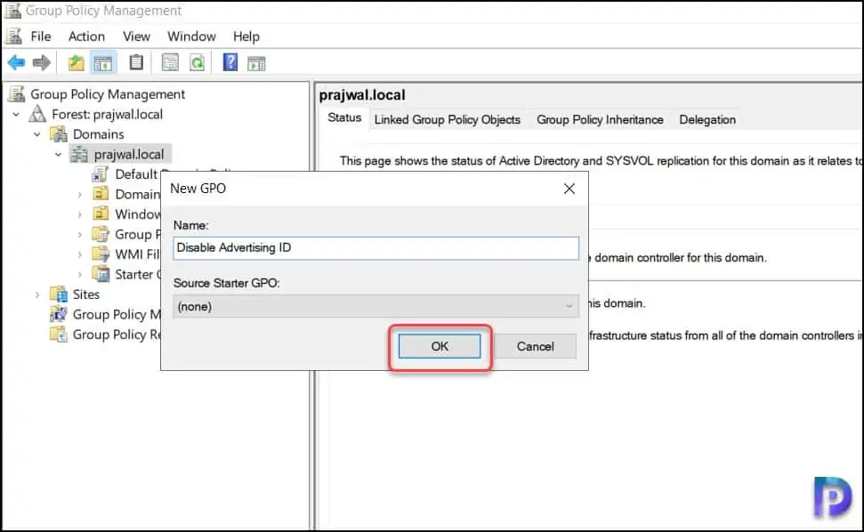
Task: Click the Group Policy Management root icon
Action: pyautogui.click(x=17, y=94)
